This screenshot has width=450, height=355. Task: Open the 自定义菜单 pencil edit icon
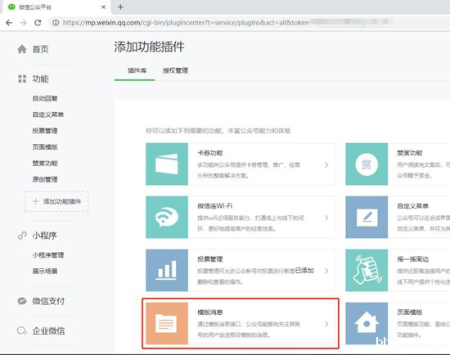pos(367,218)
